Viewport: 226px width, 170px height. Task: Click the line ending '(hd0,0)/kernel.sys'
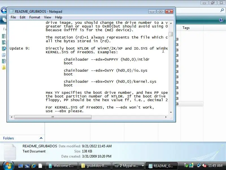coord(110,82)
